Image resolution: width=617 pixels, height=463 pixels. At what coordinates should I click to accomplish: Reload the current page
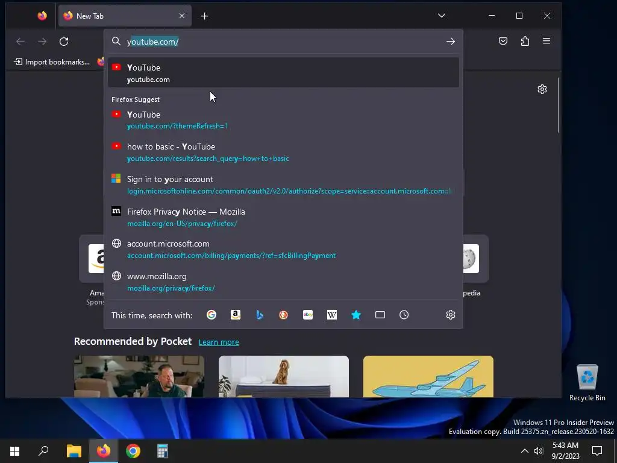pyautogui.click(x=64, y=42)
